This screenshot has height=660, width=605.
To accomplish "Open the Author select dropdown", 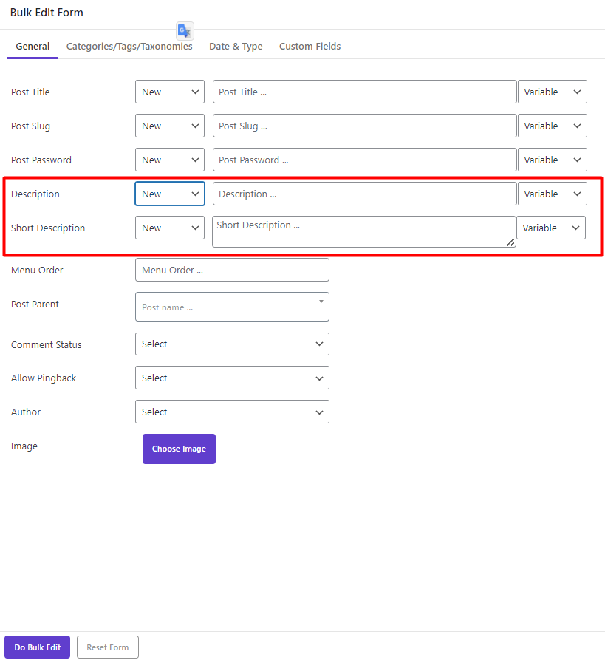I will coord(232,412).
